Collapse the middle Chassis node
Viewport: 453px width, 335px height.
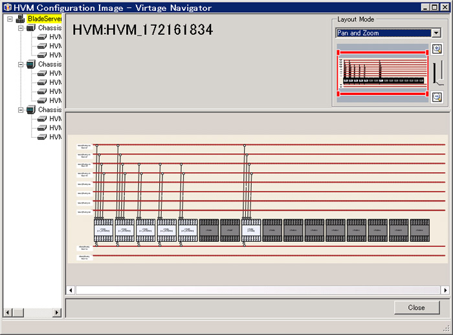[21, 65]
